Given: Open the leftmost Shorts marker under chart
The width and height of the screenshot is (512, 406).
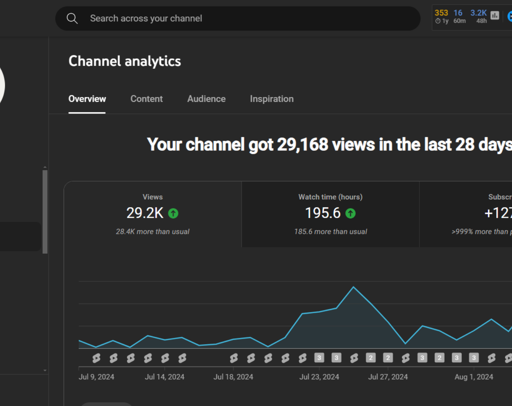Looking at the screenshot, I should pyautogui.click(x=96, y=358).
